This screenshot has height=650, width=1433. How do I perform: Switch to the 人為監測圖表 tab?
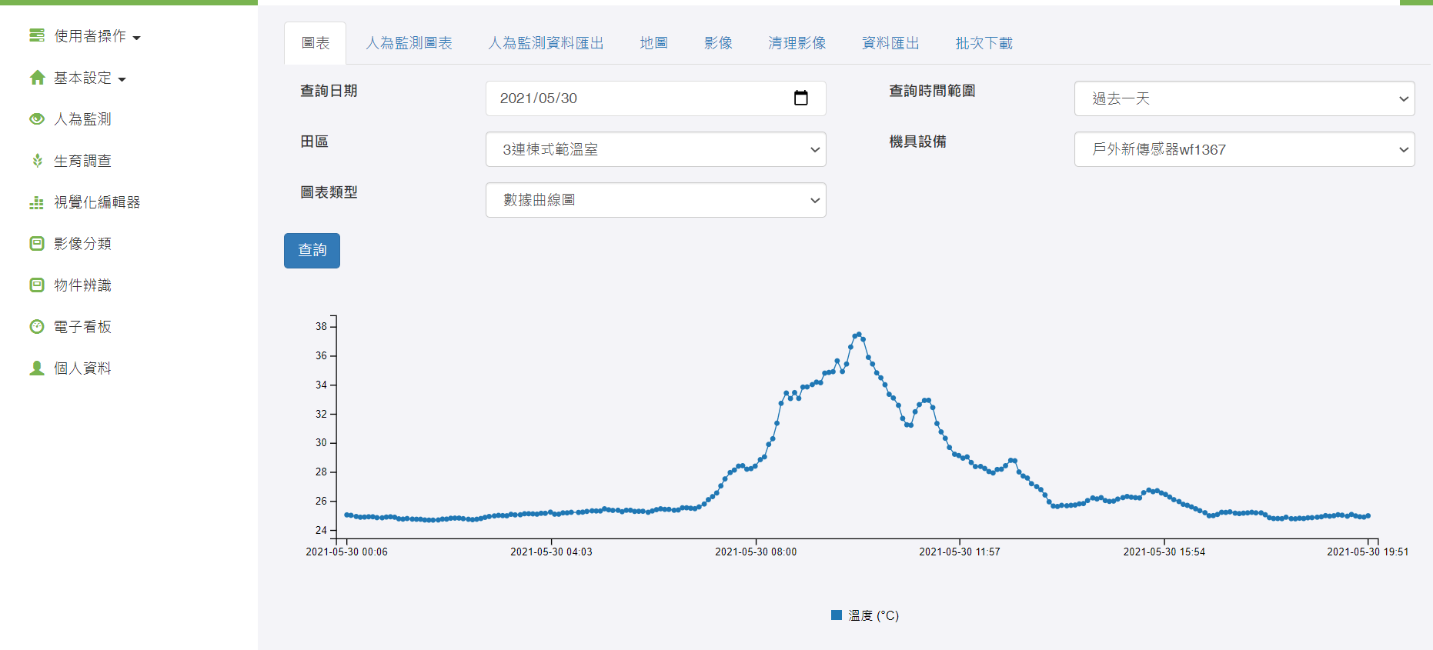(409, 43)
